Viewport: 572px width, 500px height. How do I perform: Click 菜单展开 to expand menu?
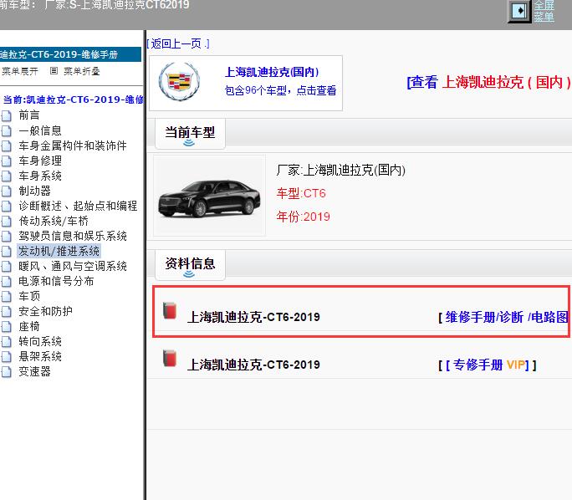coord(20,71)
